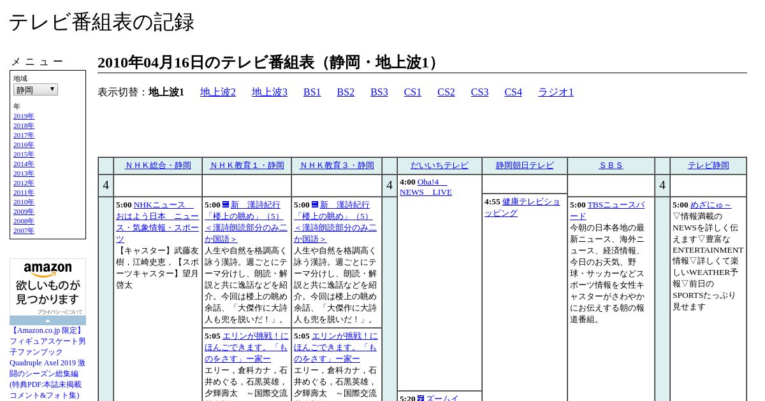Open ズームイン program link at 5:20
Image resolution: width=765 pixels, height=401 pixels.
442,398
